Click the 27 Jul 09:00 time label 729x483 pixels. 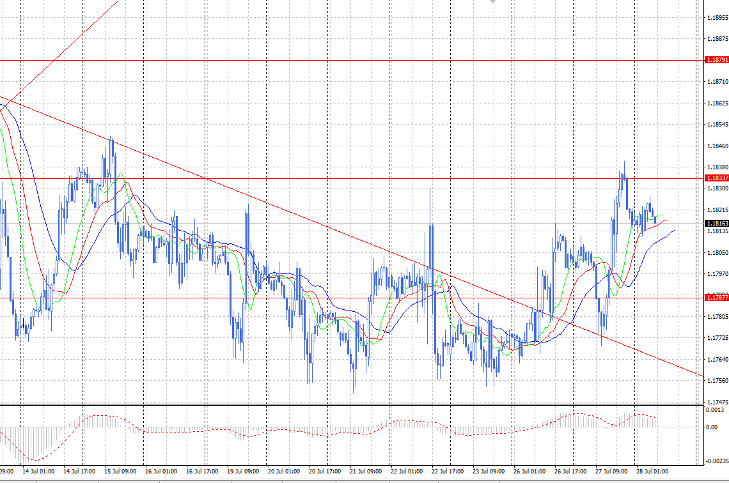point(611,471)
